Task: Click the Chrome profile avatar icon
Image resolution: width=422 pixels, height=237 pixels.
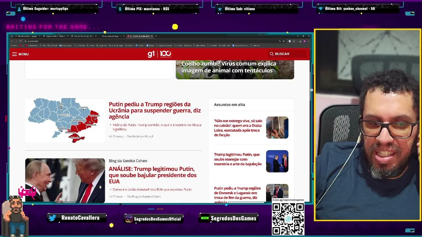Action: [305, 41]
